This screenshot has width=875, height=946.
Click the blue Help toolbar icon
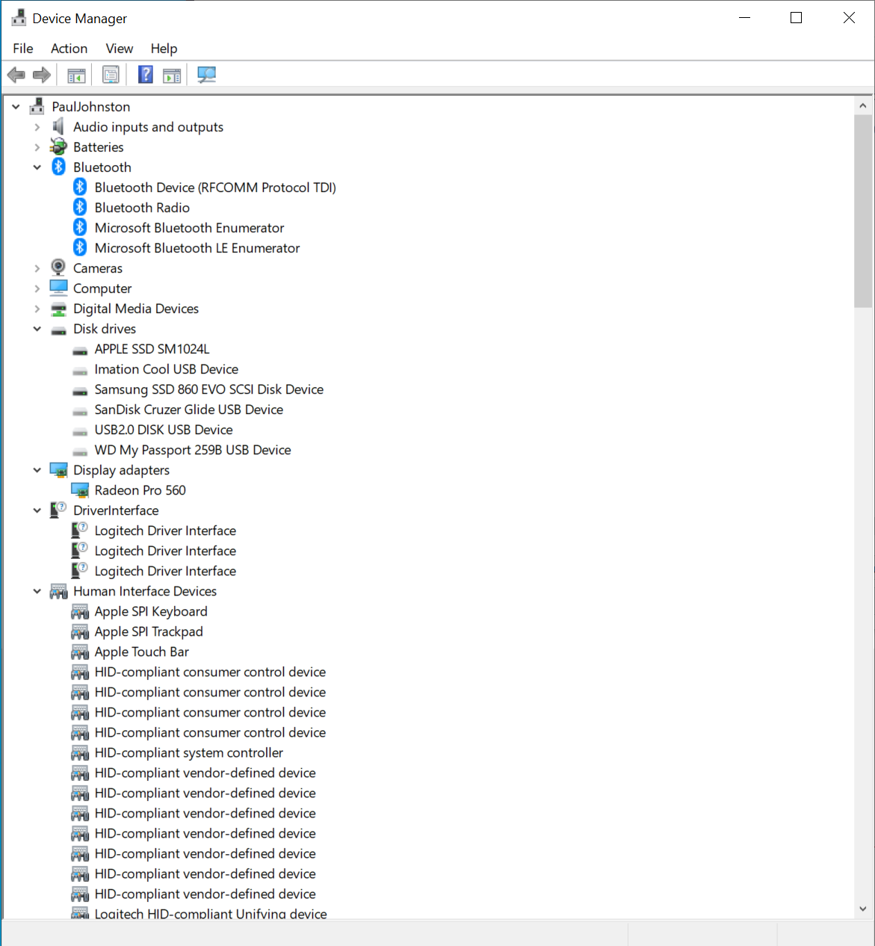click(x=146, y=75)
